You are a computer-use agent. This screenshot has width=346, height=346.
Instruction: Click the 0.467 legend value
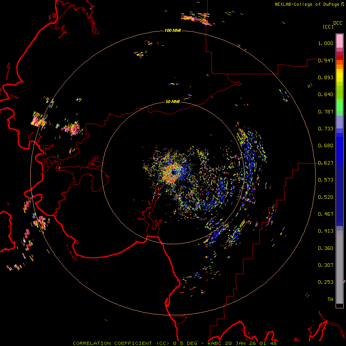[x=326, y=214]
